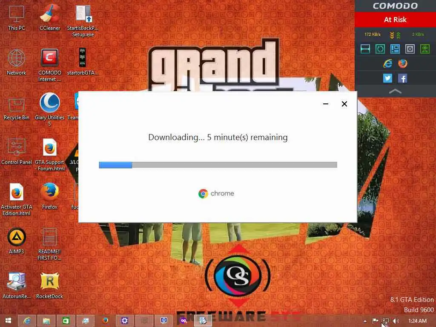Open the Windows Start button

[x=8, y=321]
